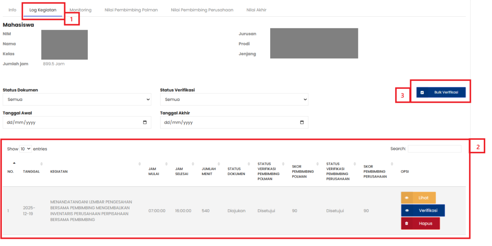The height and width of the screenshot is (246, 492).
Task: Go to Nilai Pembimbing Polman tab
Action: [x=131, y=10]
